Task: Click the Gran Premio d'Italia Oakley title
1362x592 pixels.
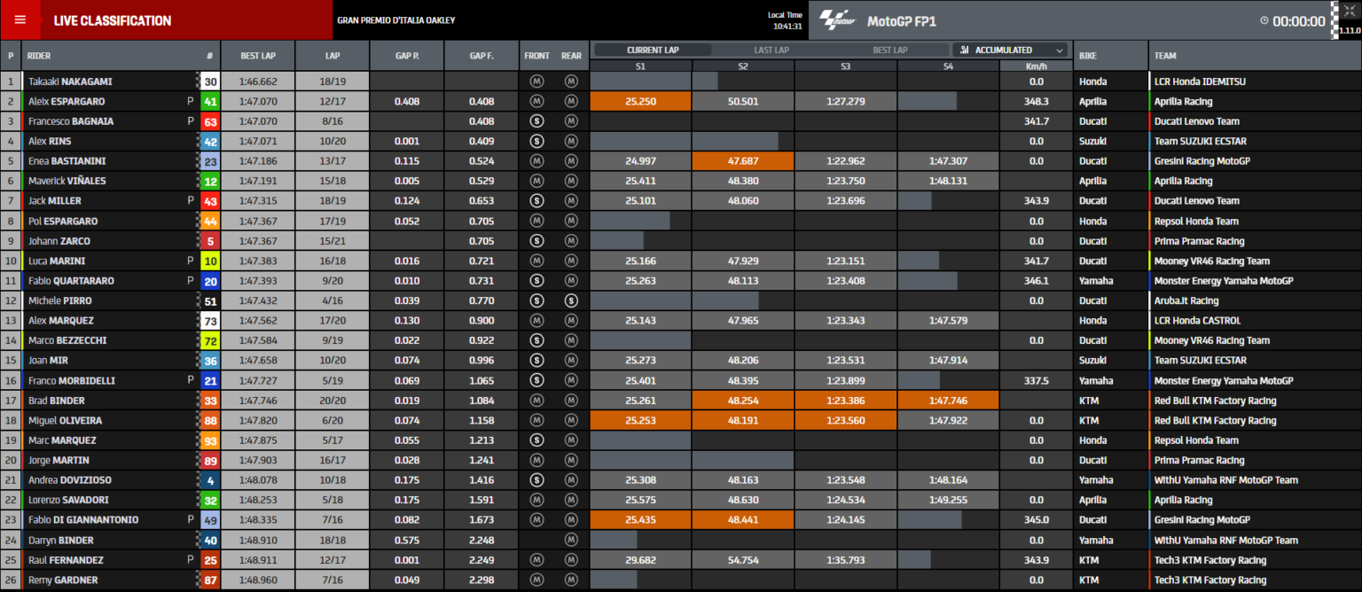Action: click(396, 20)
